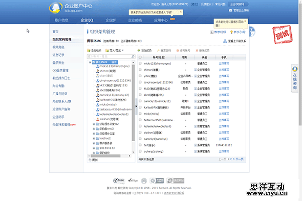Check the micky123(chenyongxu) table row checkbox
Image resolution: width=302 pixels, height=201 pixels.
click(140, 63)
